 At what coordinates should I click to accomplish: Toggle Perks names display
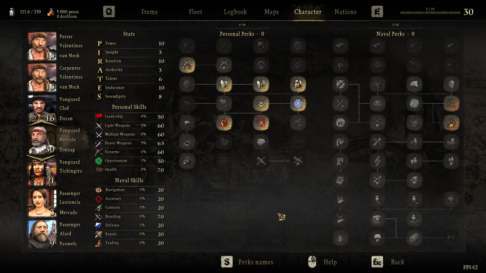255,262
